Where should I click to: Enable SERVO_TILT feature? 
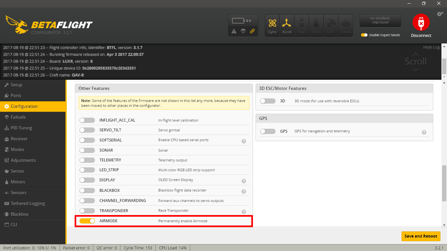(87, 130)
